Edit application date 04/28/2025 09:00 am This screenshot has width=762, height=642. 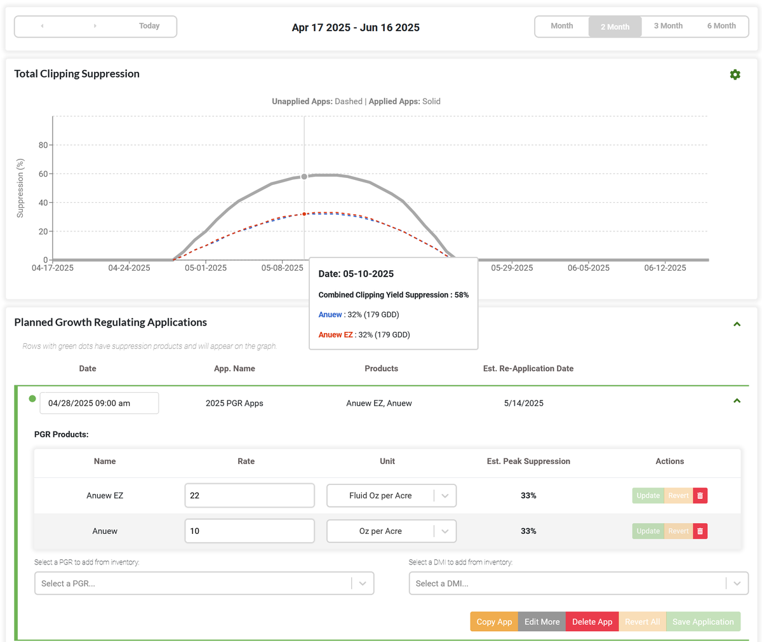99,403
